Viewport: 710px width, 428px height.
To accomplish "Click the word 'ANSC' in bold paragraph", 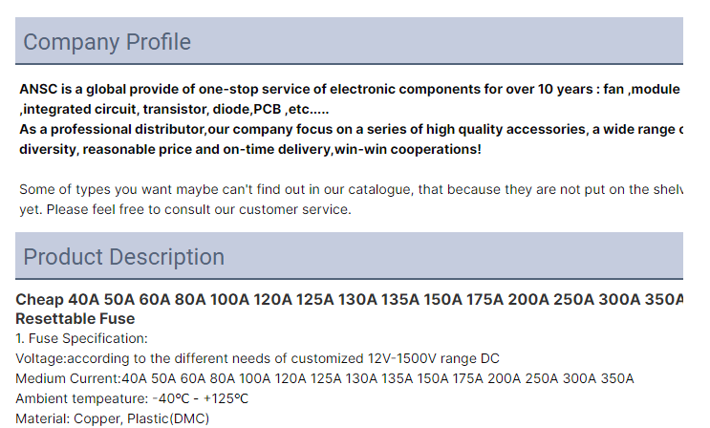I will [38, 89].
